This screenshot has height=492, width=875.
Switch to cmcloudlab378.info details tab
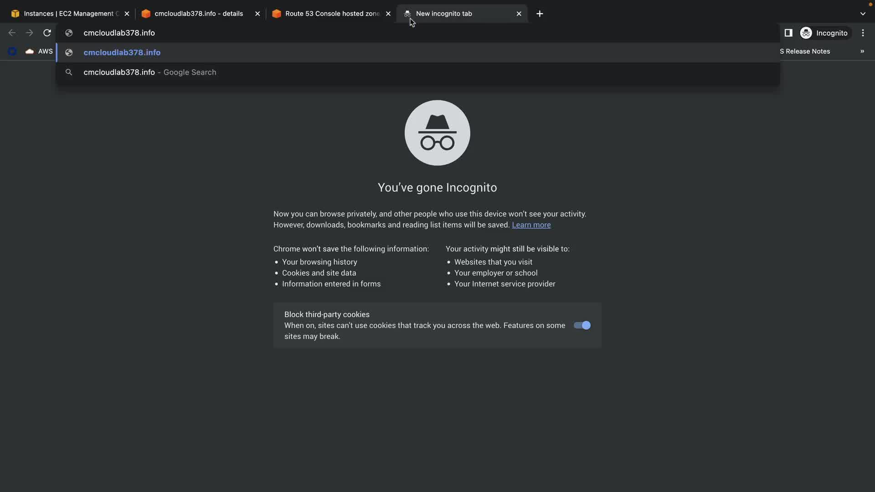pos(198,14)
